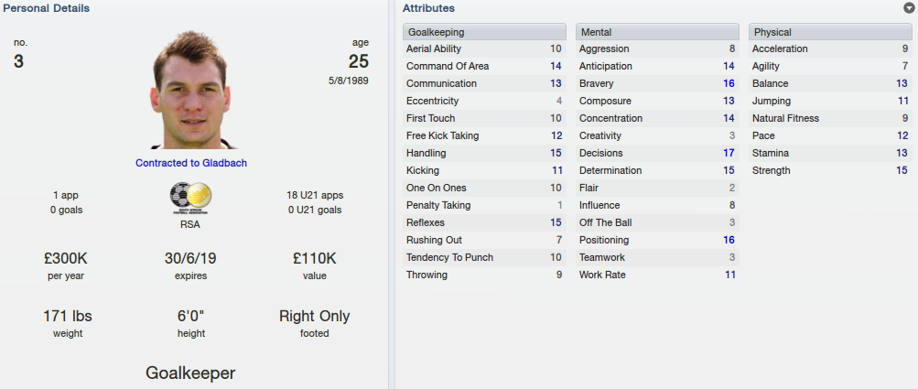Viewport: 918px width, 389px height.
Task: Click the Attributes panel title
Action: pos(428,8)
